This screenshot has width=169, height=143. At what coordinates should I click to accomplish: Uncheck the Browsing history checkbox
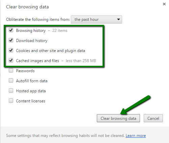coord(11,30)
